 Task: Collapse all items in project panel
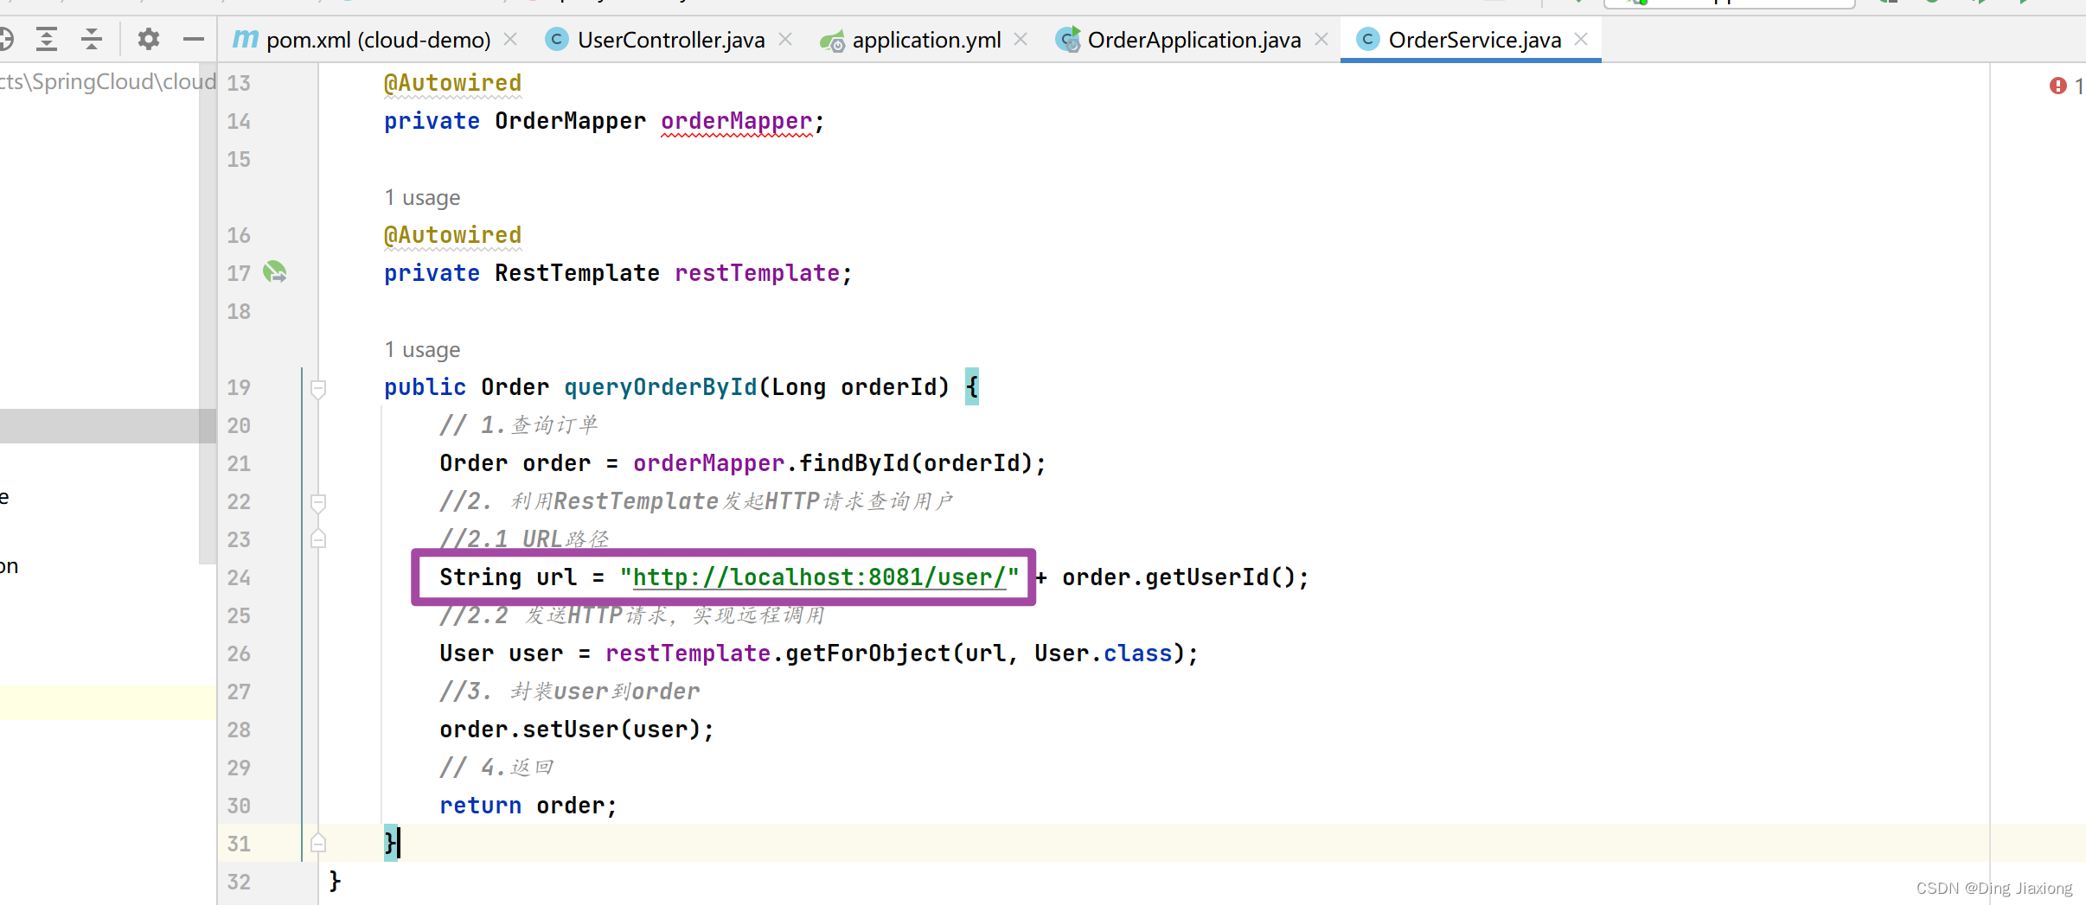point(92,39)
